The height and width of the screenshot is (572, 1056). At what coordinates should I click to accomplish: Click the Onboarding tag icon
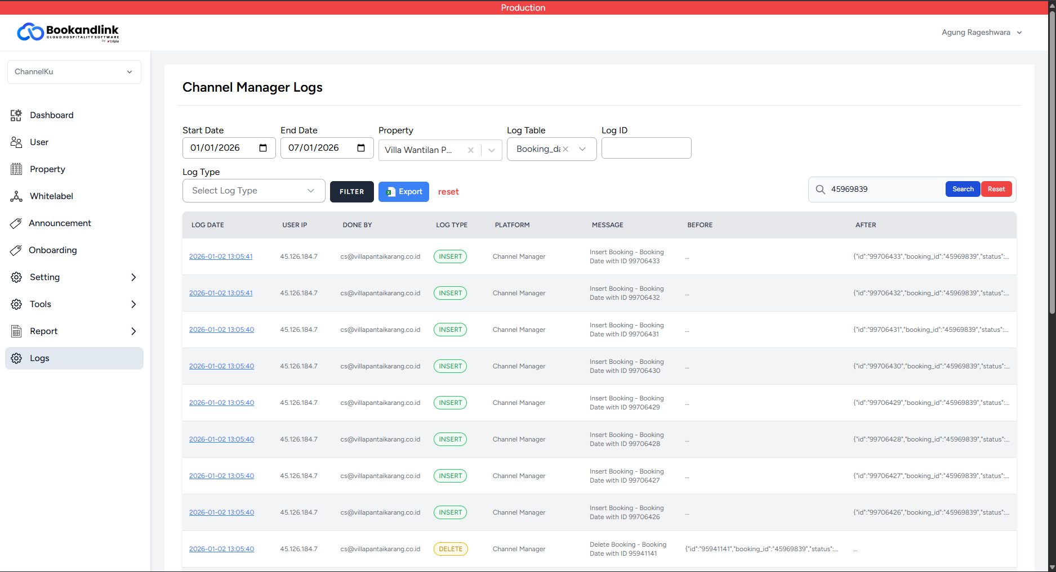pos(16,250)
